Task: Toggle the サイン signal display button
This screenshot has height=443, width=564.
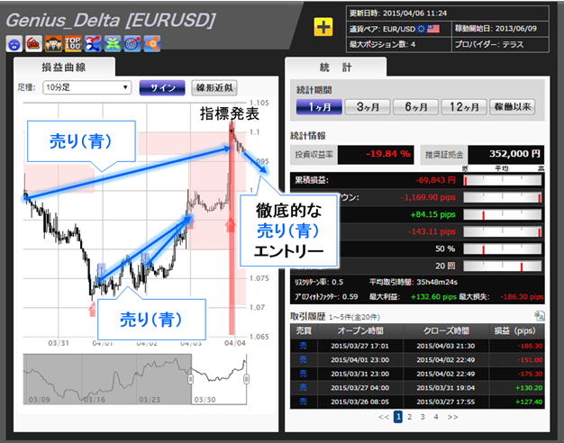Action: [x=162, y=87]
